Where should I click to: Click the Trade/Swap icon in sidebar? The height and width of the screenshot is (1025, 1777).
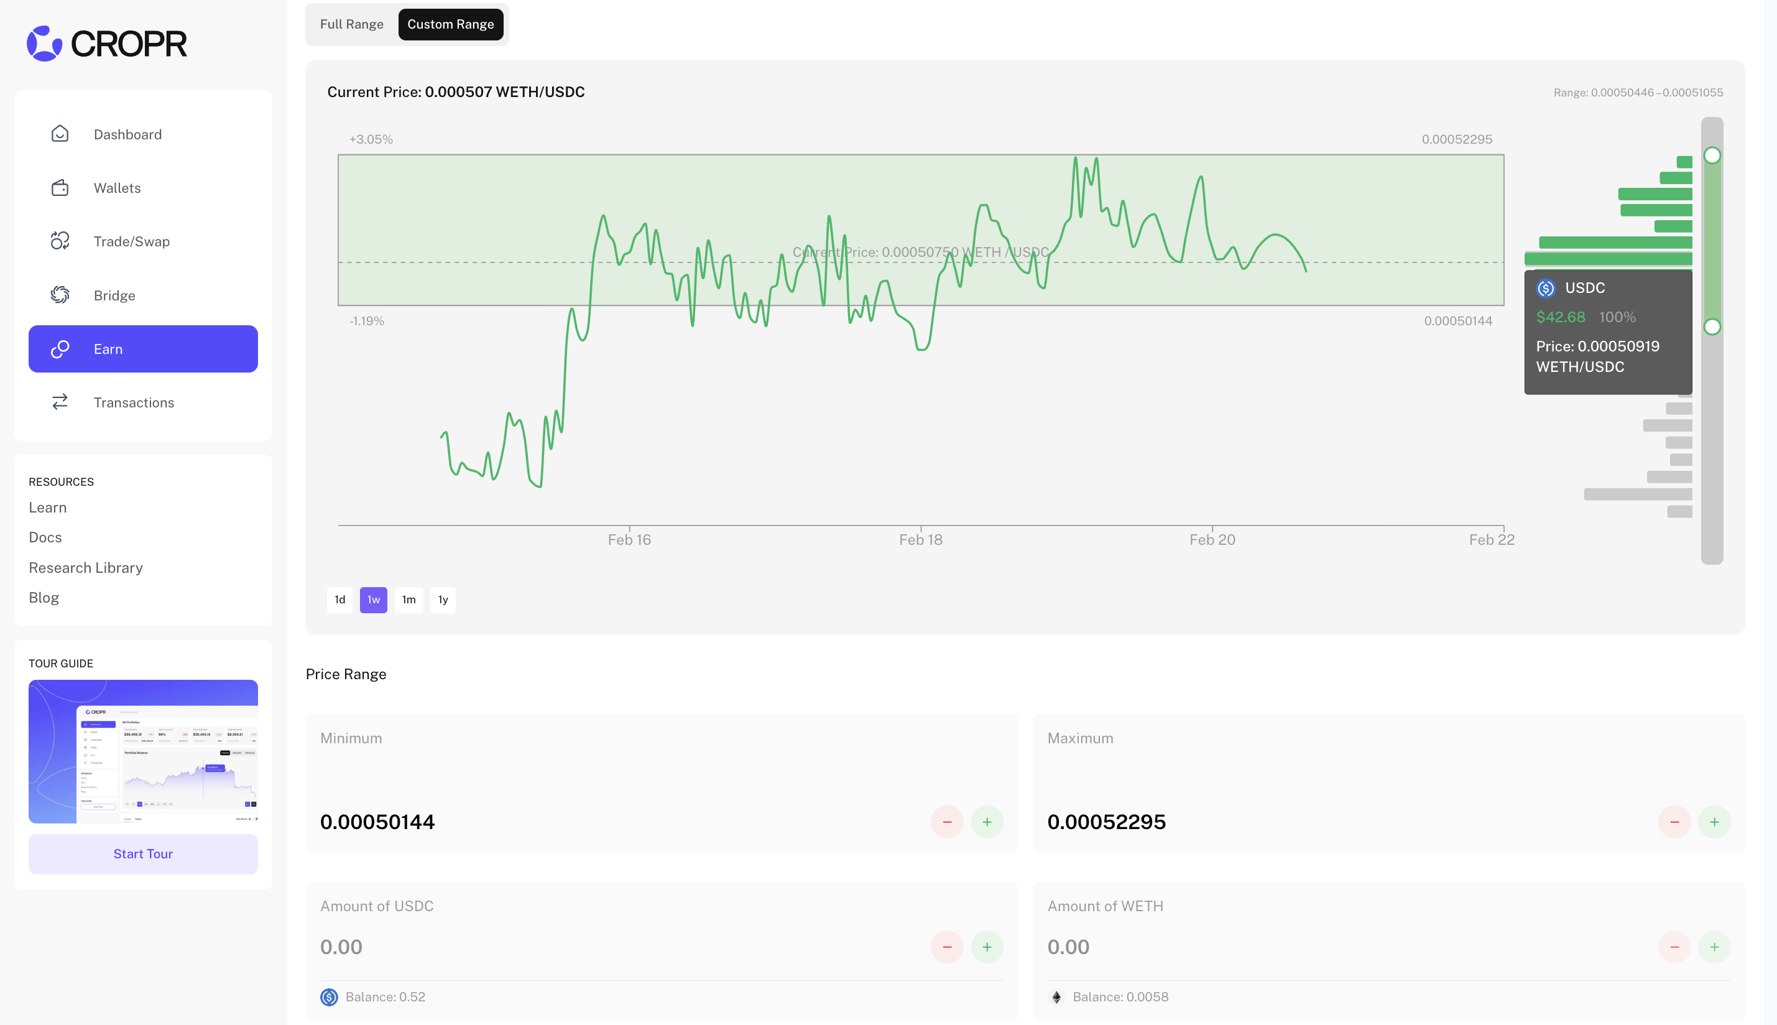60,241
